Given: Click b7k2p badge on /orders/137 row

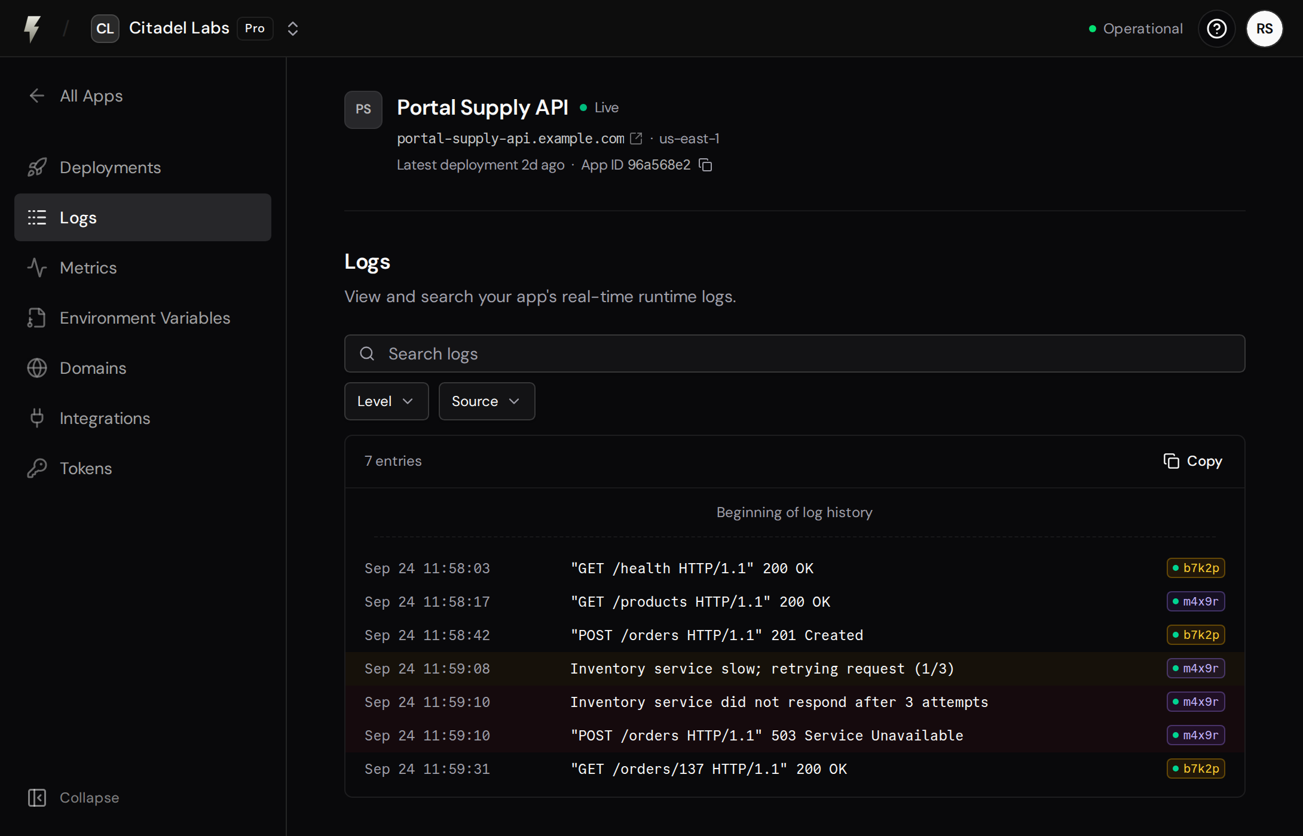Looking at the screenshot, I should pyautogui.click(x=1196, y=769).
